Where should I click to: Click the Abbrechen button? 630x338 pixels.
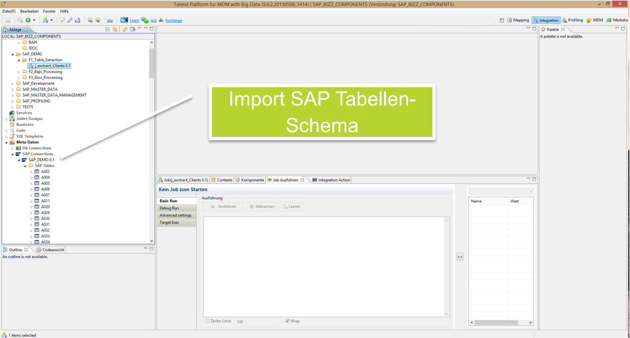[261, 207]
